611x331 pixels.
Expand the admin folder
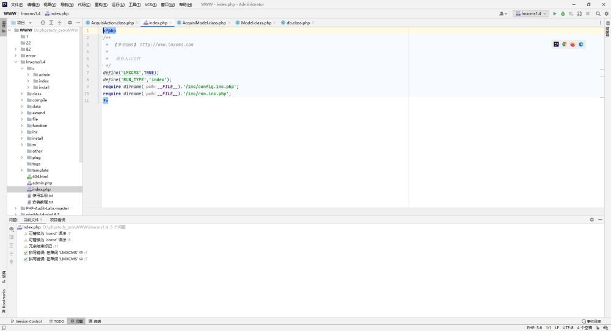click(28, 75)
